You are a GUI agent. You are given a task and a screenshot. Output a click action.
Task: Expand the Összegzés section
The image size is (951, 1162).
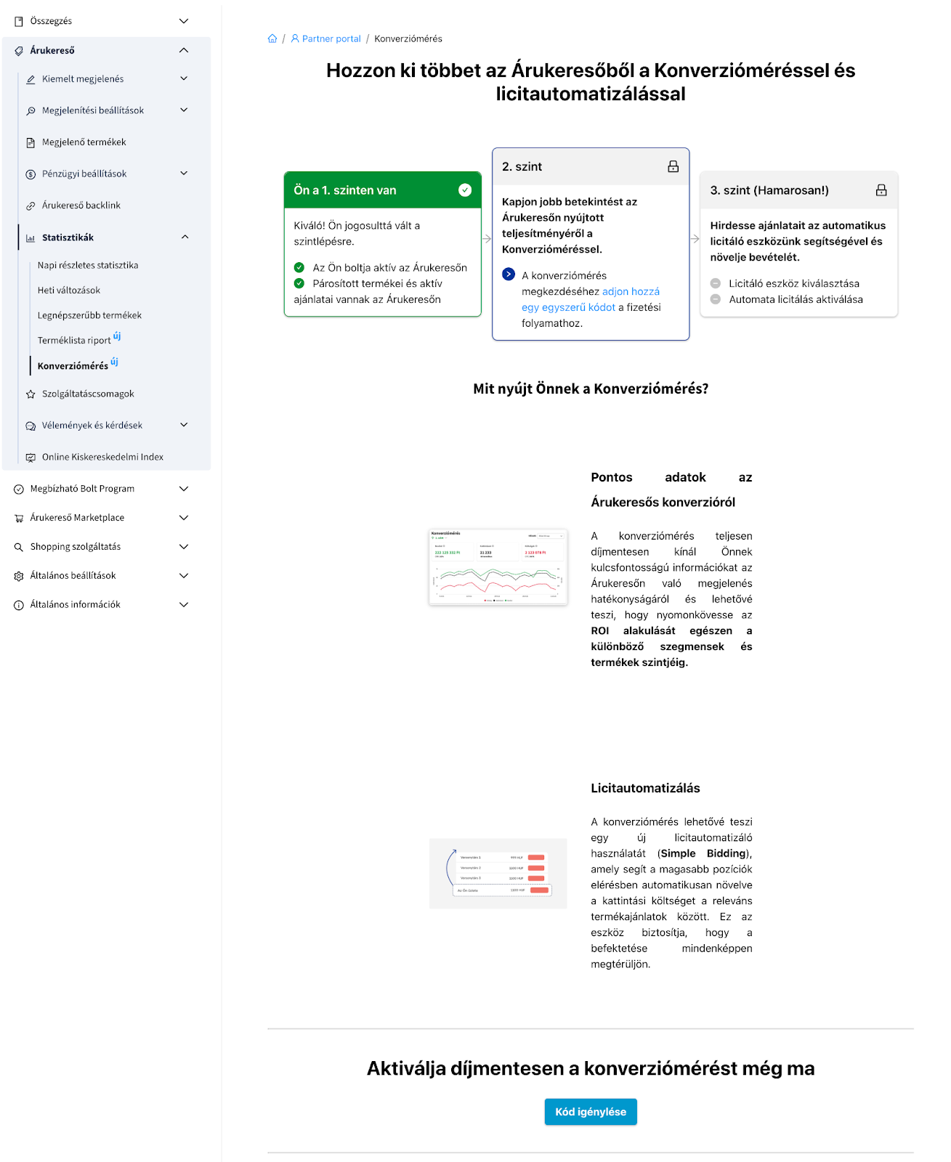pos(184,21)
